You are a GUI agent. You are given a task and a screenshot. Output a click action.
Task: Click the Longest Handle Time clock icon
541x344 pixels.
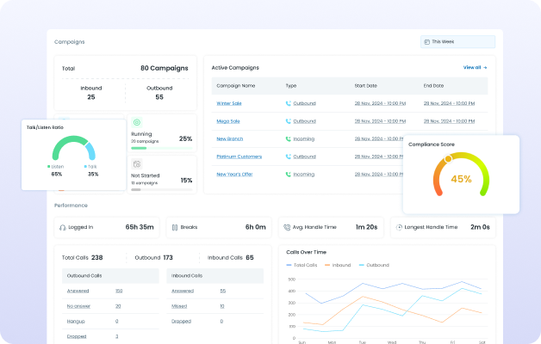click(x=398, y=227)
